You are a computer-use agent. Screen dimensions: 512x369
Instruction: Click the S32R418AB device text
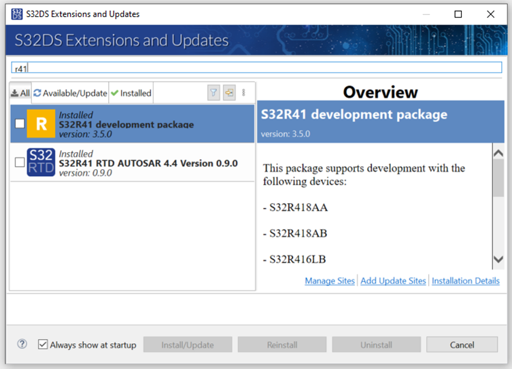[298, 233]
